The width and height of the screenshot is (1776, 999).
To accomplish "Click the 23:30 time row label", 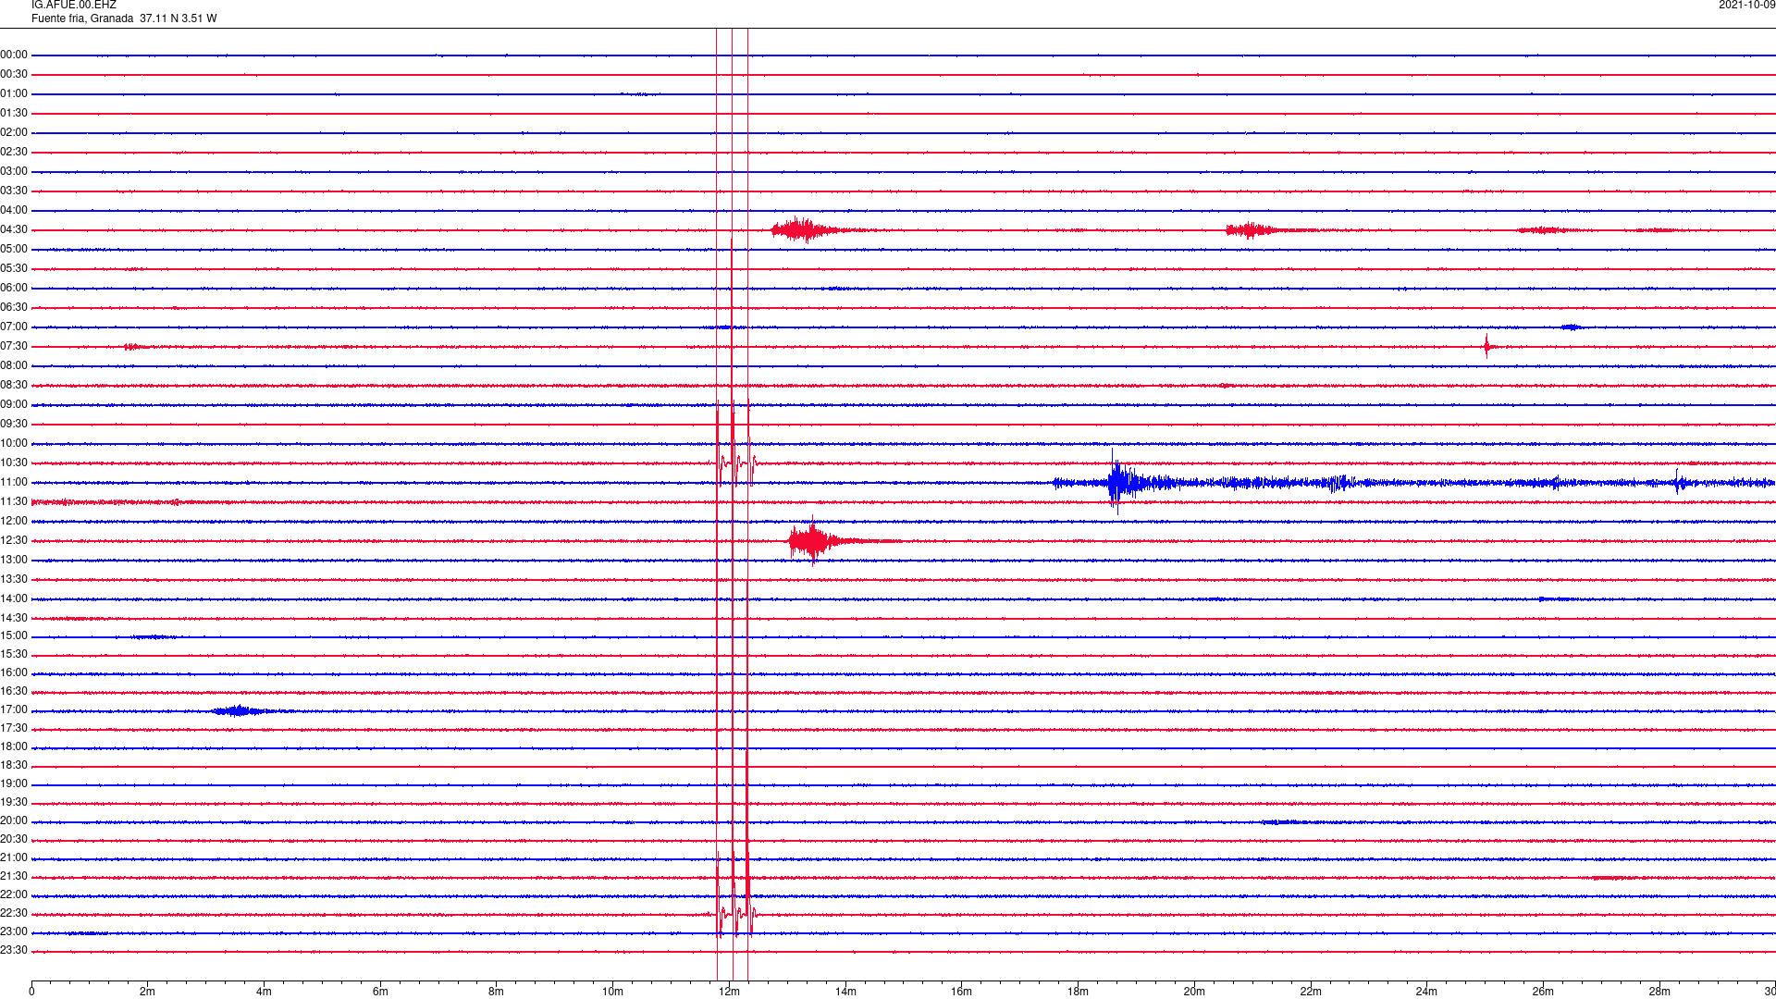I will pyautogui.click(x=14, y=951).
